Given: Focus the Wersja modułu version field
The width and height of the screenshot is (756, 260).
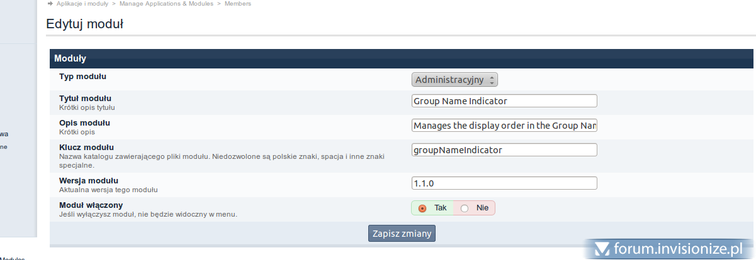Looking at the screenshot, I should point(504,183).
